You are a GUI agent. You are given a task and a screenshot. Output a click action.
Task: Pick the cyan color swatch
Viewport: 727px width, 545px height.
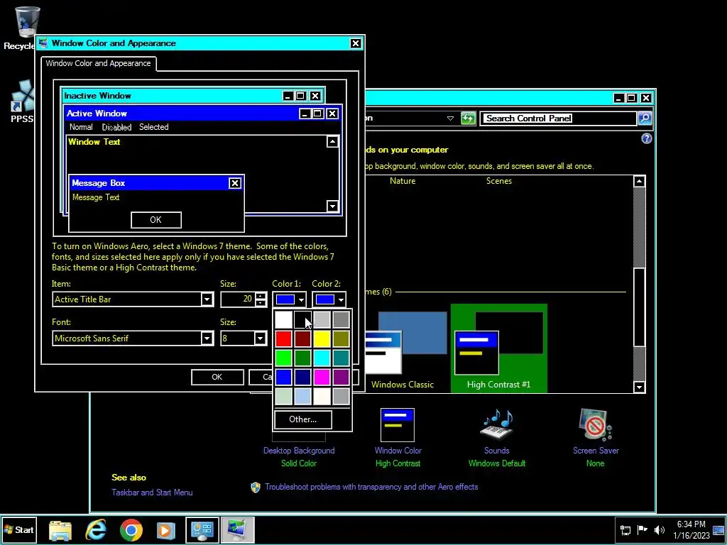pos(322,358)
